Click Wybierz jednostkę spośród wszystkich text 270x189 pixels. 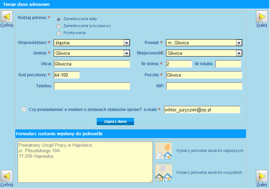point(209,172)
